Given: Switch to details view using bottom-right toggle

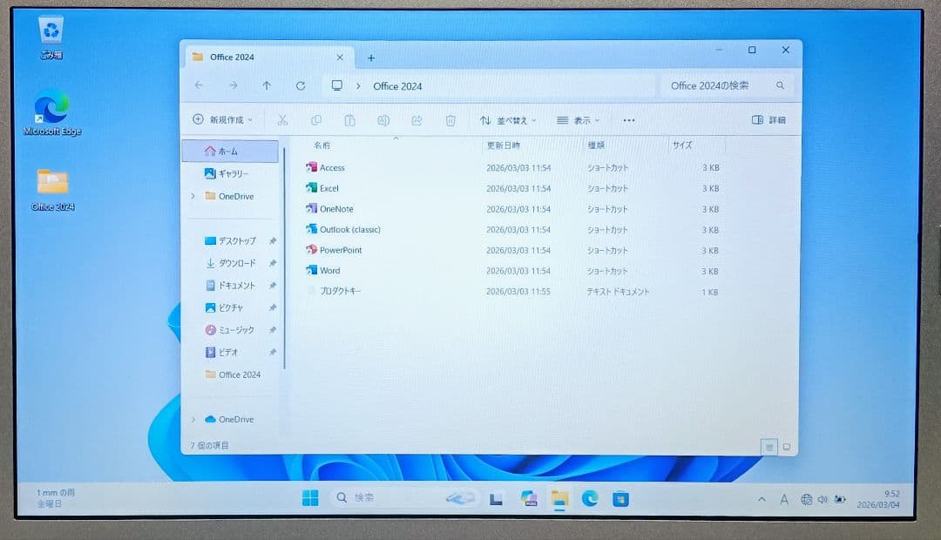Looking at the screenshot, I should click(x=769, y=445).
